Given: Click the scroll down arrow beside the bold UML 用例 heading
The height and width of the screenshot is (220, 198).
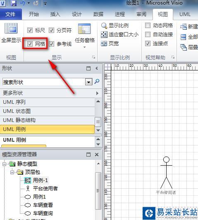Looking at the screenshot, I should (x=98, y=144).
